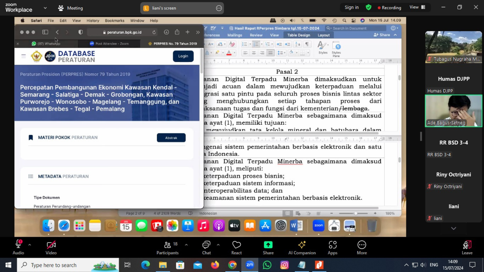Open Layout tab in Word ribbon
The height and width of the screenshot is (272, 484).
[323, 35]
